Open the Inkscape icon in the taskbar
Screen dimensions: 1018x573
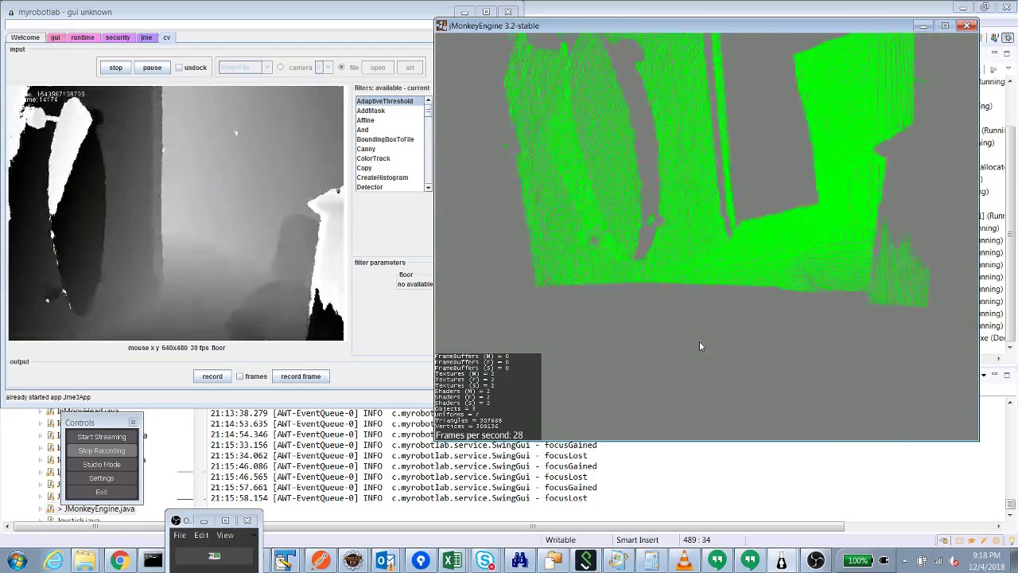pyautogui.click(x=783, y=561)
